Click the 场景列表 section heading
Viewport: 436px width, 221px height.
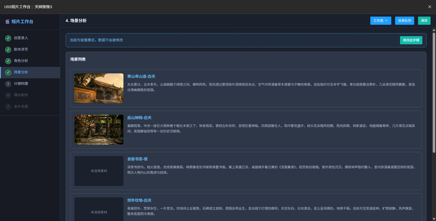(x=78, y=59)
